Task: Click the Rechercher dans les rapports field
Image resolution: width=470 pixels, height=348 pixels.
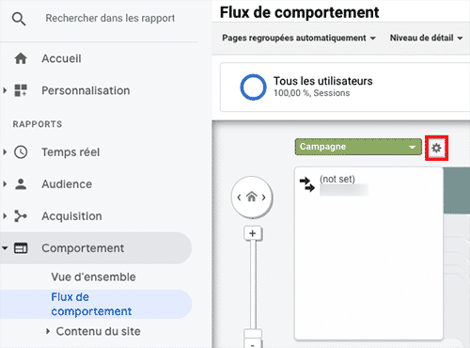Action: [110, 19]
